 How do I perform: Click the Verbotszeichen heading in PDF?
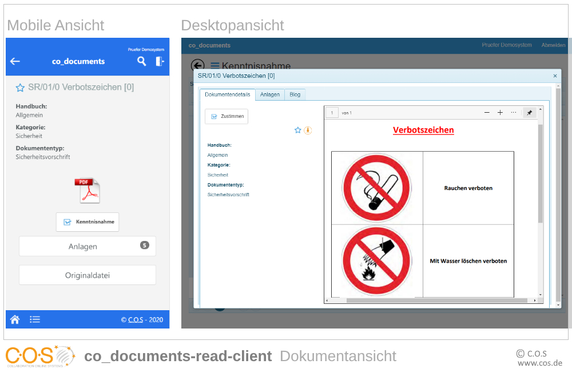(x=423, y=130)
